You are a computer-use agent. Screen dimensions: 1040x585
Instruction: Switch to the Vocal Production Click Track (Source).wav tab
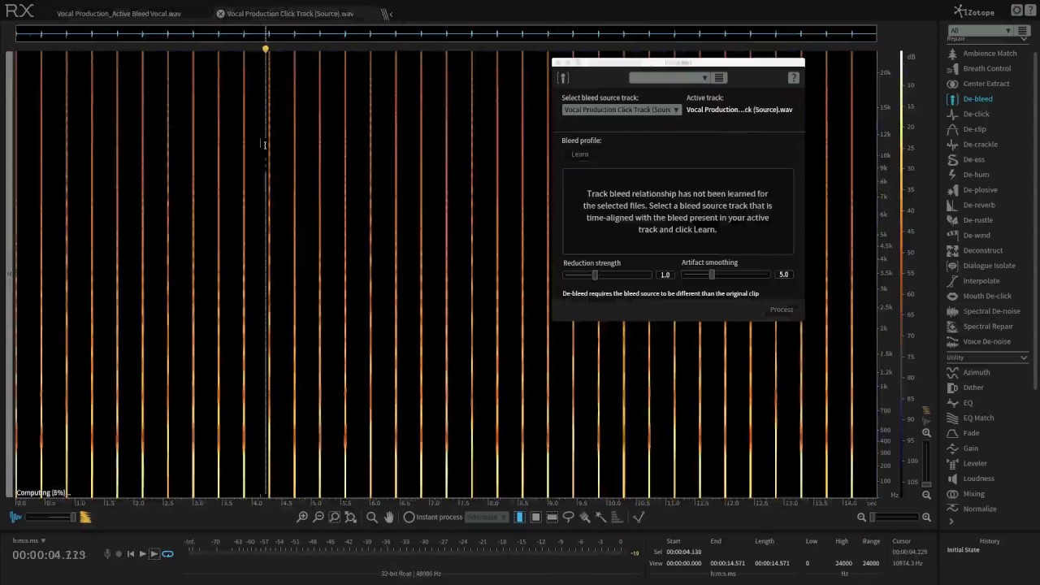(x=290, y=14)
